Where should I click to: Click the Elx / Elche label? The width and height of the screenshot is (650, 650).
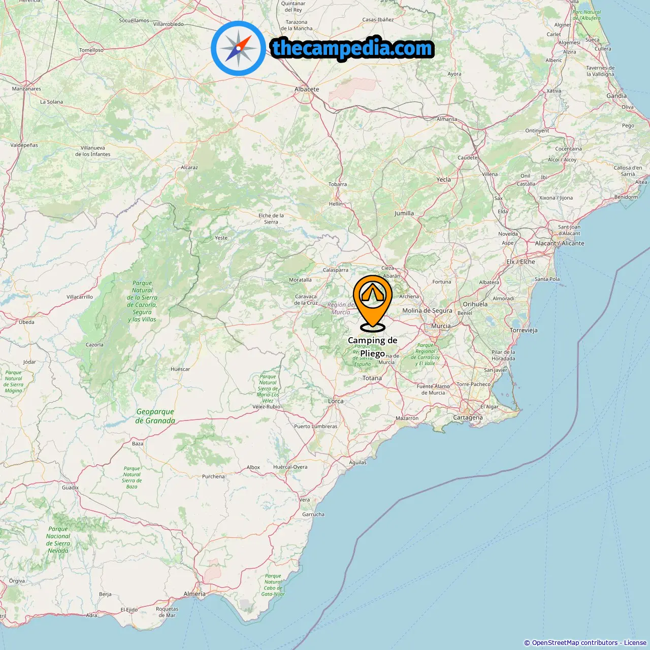click(521, 262)
